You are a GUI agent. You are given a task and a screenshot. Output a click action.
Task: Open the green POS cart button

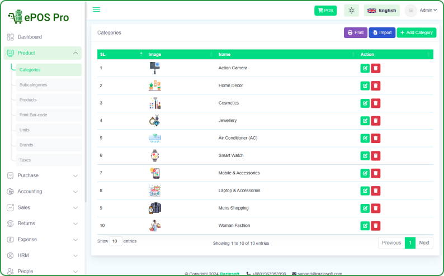click(325, 10)
